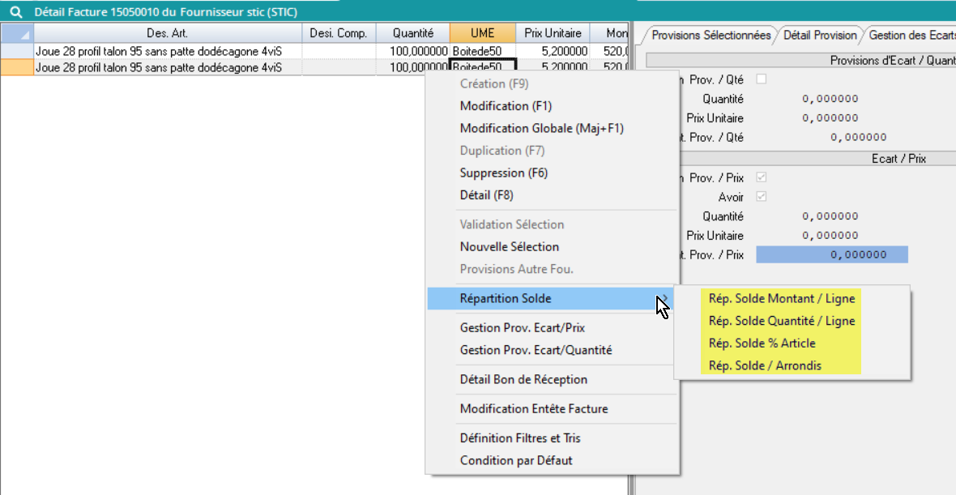Choose Rép. Solde / Arrondis
The width and height of the screenshot is (956, 495).
tap(764, 365)
